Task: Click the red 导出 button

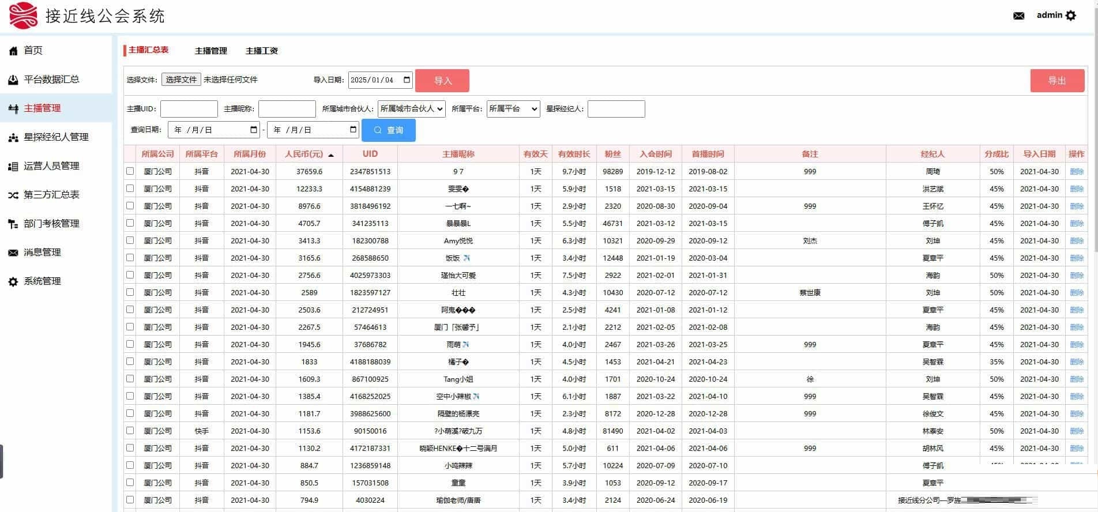Action: [x=1057, y=81]
